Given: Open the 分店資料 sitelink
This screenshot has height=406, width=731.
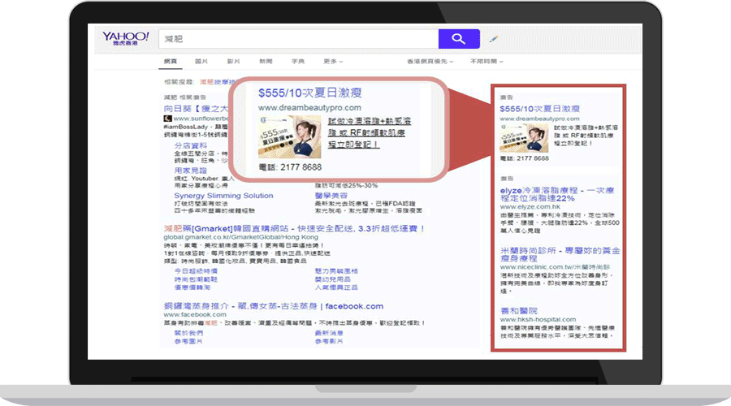Looking at the screenshot, I should pyautogui.click(x=190, y=145).
